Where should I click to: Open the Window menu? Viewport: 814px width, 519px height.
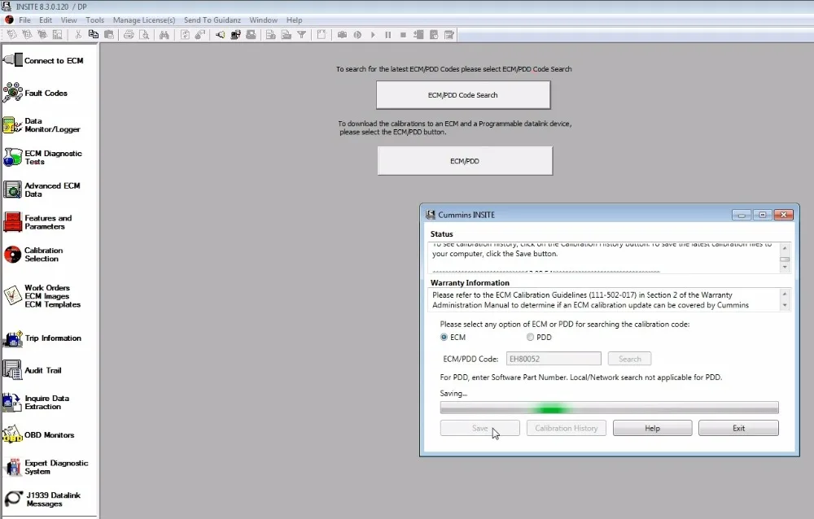[263, 20]
